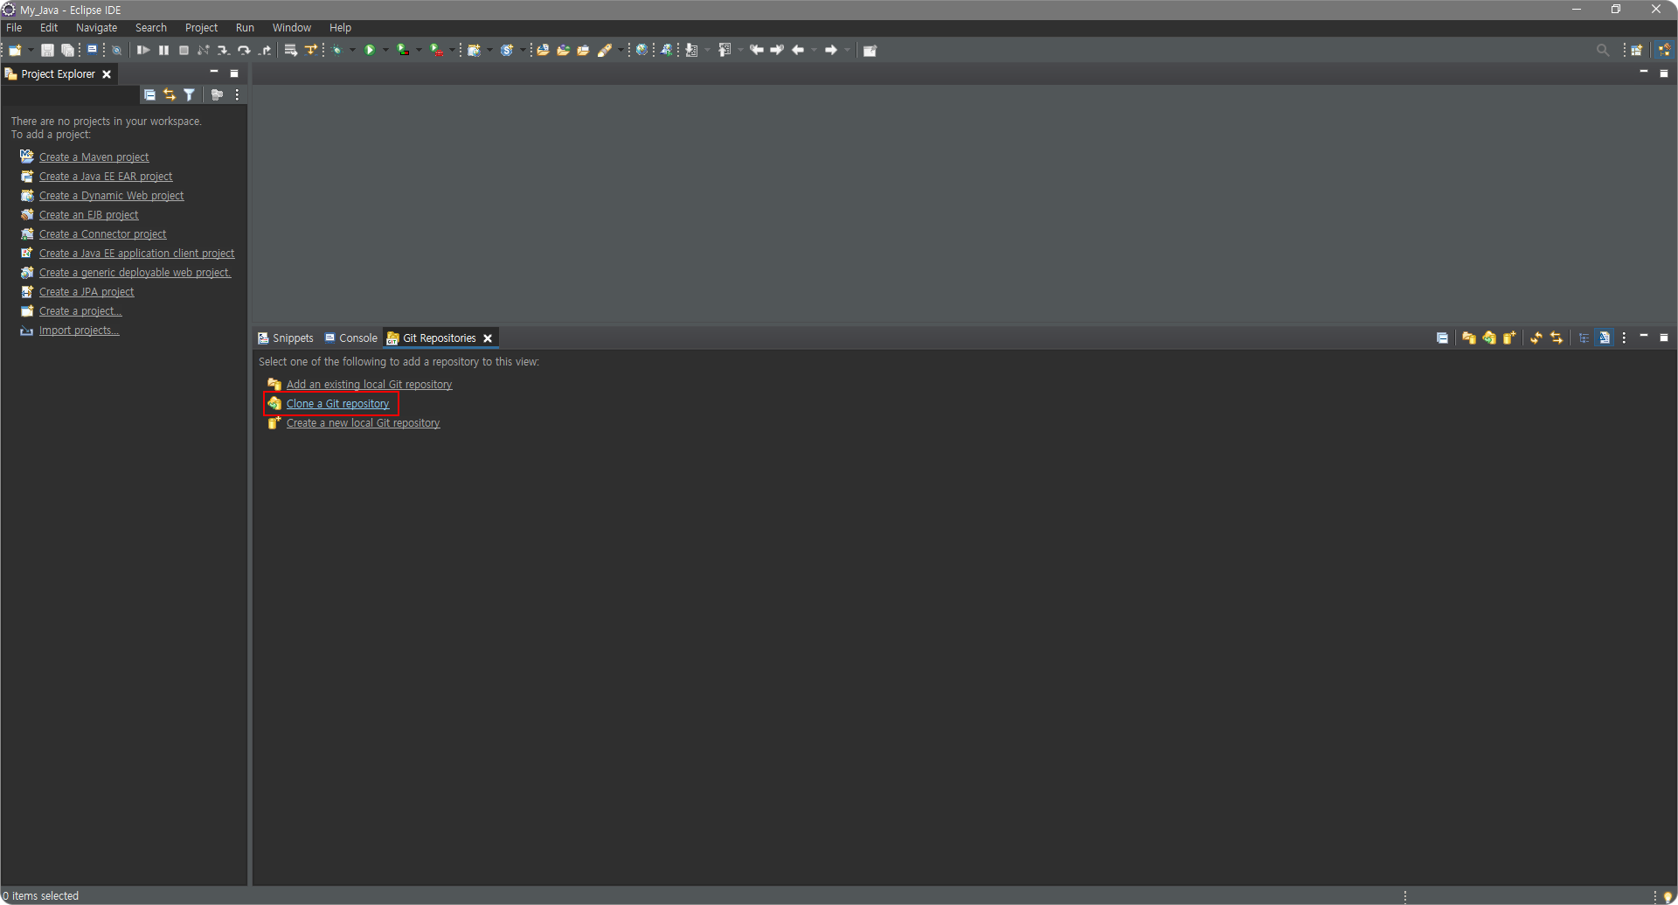
Task: Click Create a new local Git repository
Action: (363, 423)
